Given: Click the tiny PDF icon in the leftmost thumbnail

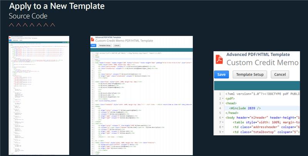Looking at the screenshot, I should point(10,38).
